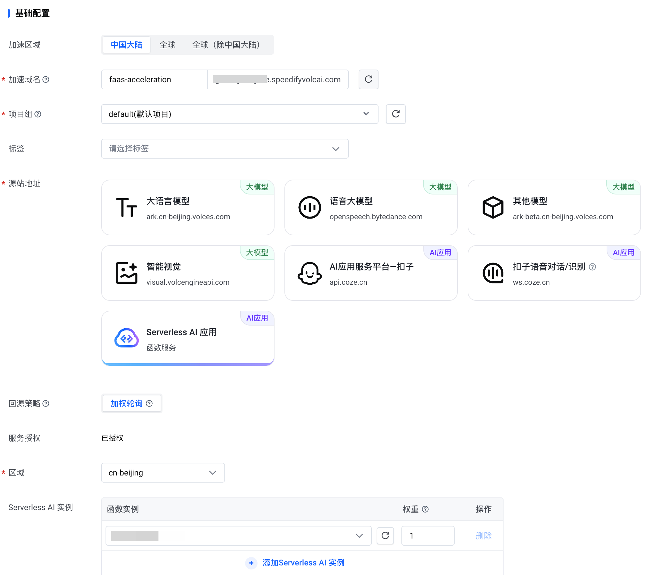Image resolution: width=645 pixels, height=588 pixels.
Task: Select the 大语言模型 origin card
Action: [x=188, y=207]
